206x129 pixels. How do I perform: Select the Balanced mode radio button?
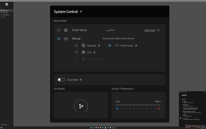pos(76,46)
